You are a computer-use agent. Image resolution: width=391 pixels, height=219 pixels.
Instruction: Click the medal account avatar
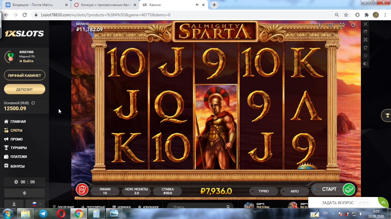click(10, 57)
